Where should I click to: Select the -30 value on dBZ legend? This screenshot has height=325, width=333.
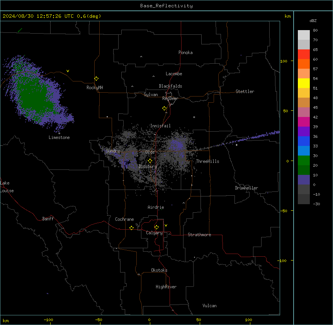(316, 204)
